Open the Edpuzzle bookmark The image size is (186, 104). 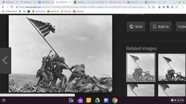[x=66, y=11]
